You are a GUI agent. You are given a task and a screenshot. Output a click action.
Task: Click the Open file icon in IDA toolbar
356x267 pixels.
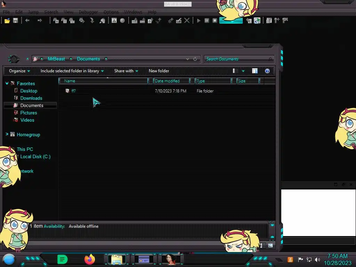[x=7, y=21]
